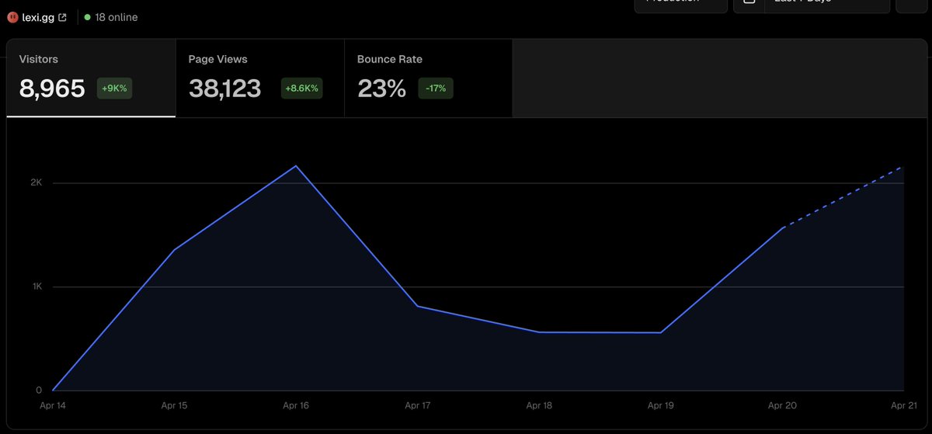Click the Apr 16 x-axis label
932x434 pixels.
click(296, 405)
